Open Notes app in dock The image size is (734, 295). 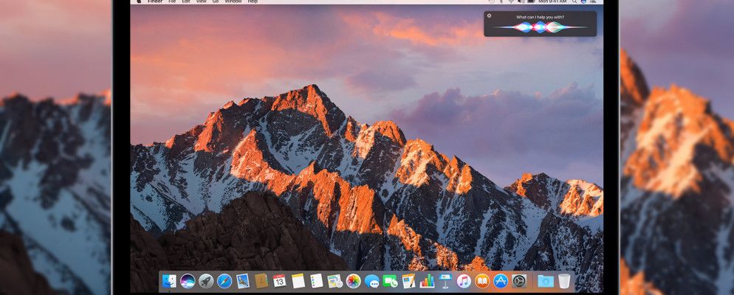(298, 281)
